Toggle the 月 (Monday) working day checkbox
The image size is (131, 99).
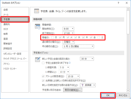60,38
